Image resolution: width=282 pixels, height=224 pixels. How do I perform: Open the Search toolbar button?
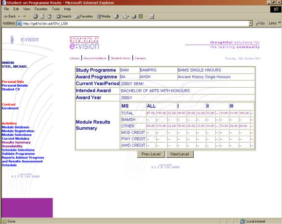[64, 16]
